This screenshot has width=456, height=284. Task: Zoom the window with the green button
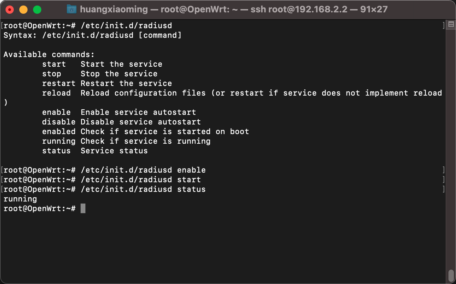click(x=37, y=9)
